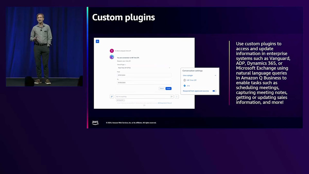The image size is (309, 174).
Task: Click the blue Create button
Action: 168,88
